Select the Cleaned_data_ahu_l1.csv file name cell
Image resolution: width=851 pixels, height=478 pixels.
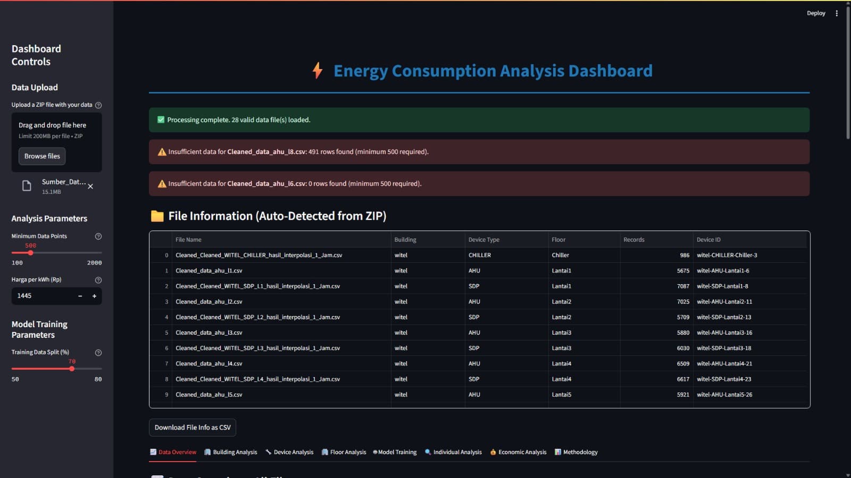[281, 271]
